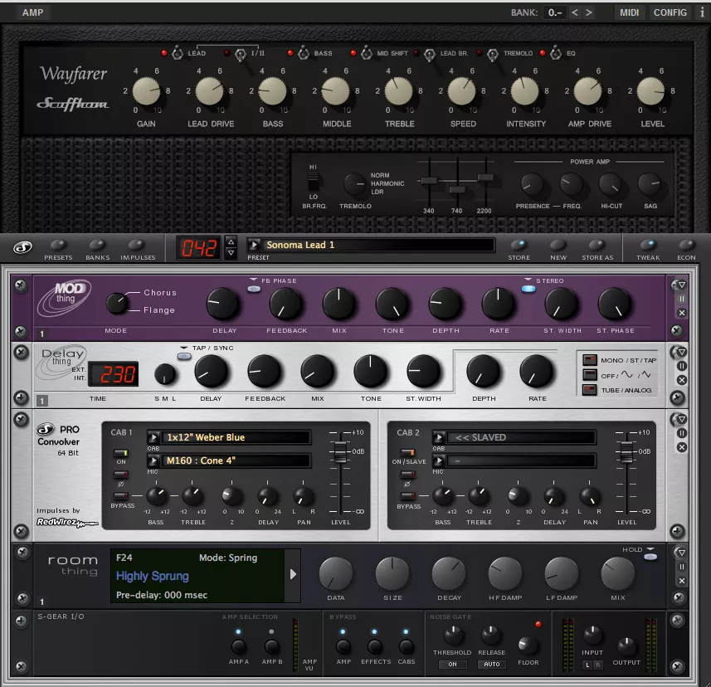Click the STORE AS preset button
Screen dimensions: 711x687
tap(597, 246)
